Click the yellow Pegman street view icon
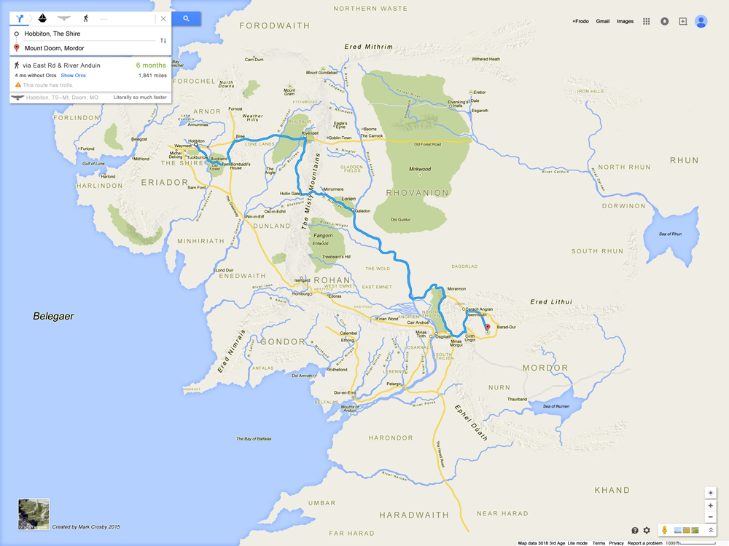Image resolution: width=729 pixels, height=546 pixels. tap(664, 530)
